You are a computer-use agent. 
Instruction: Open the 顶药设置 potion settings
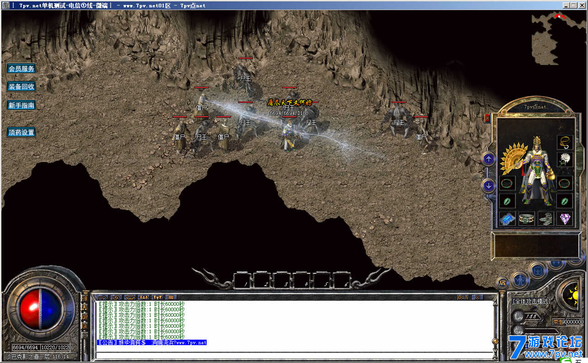[x=21, y=133]
